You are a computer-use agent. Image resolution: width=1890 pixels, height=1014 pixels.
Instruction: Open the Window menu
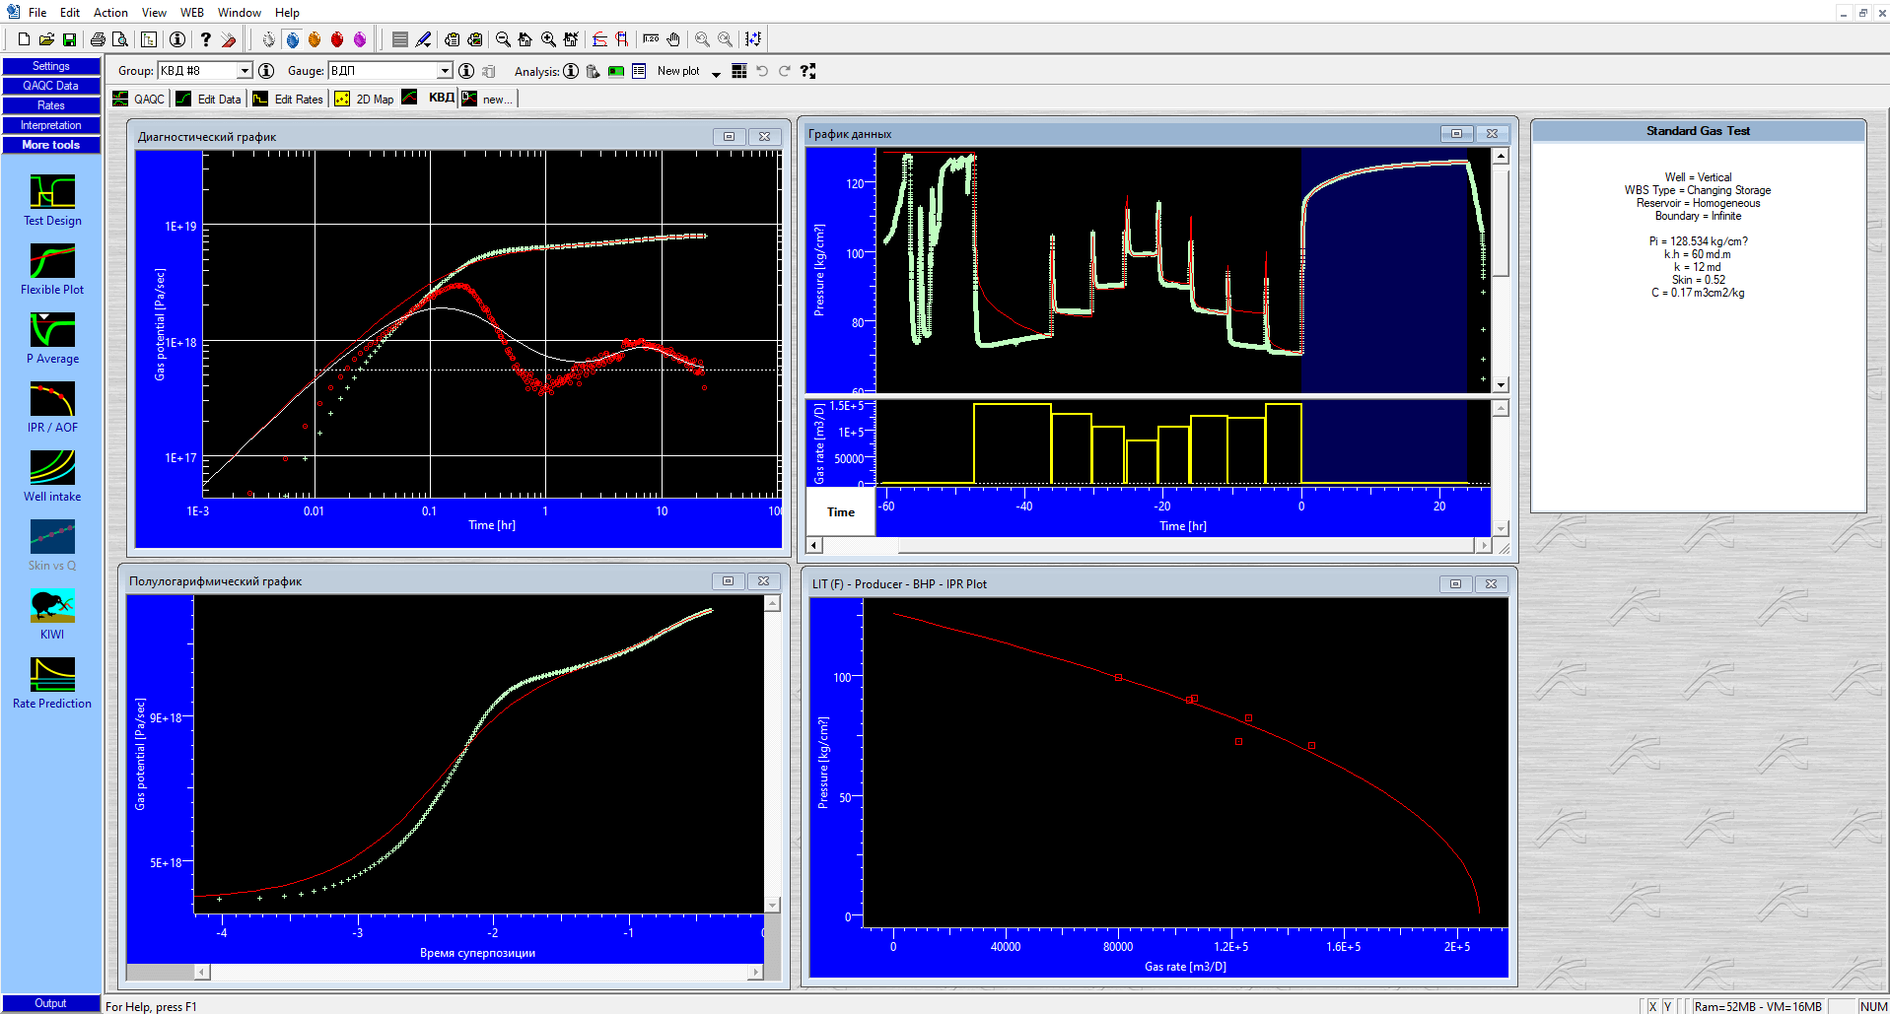[239, 13]
